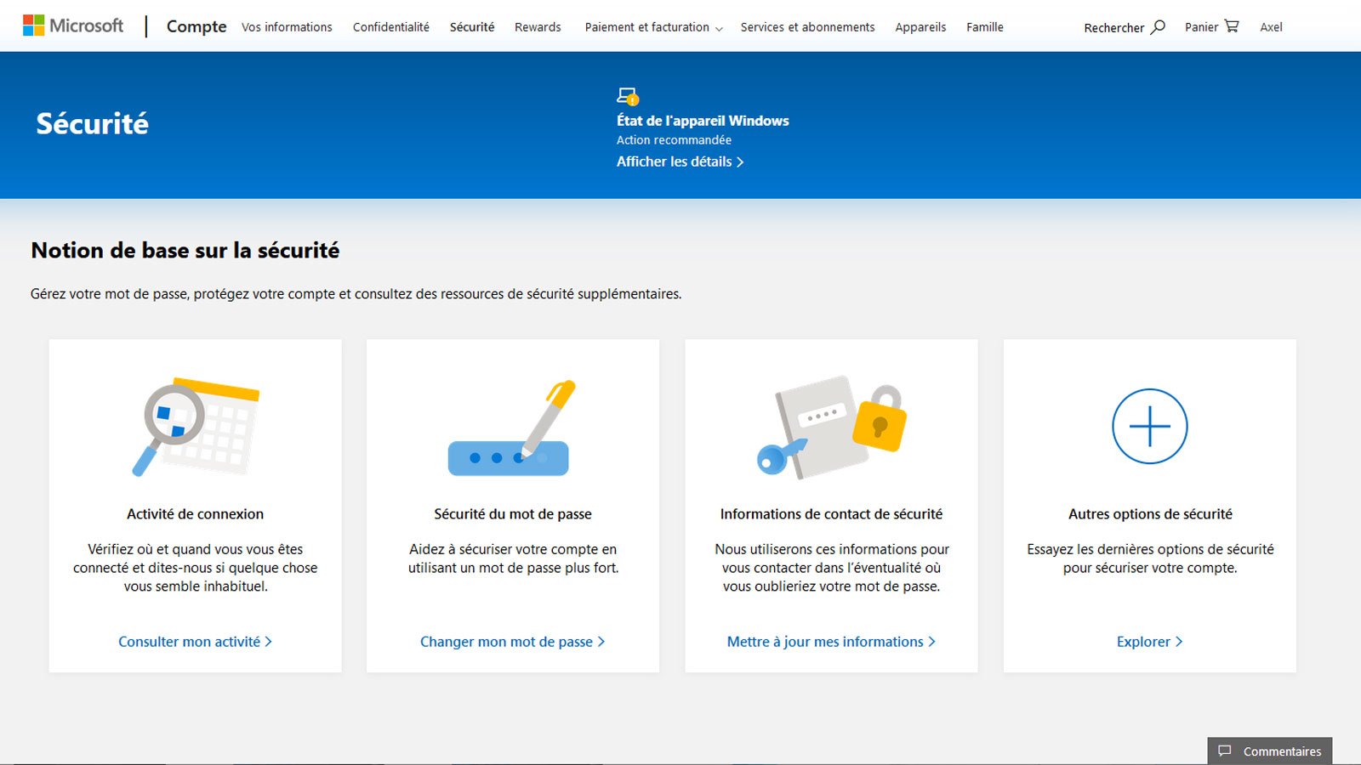Click the Windows device status icon
This screenshot has height=765, width=1361.
(629, 95)
